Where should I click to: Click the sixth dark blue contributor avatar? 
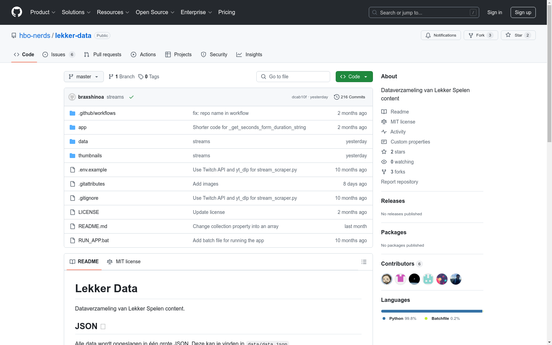point(456,279)
